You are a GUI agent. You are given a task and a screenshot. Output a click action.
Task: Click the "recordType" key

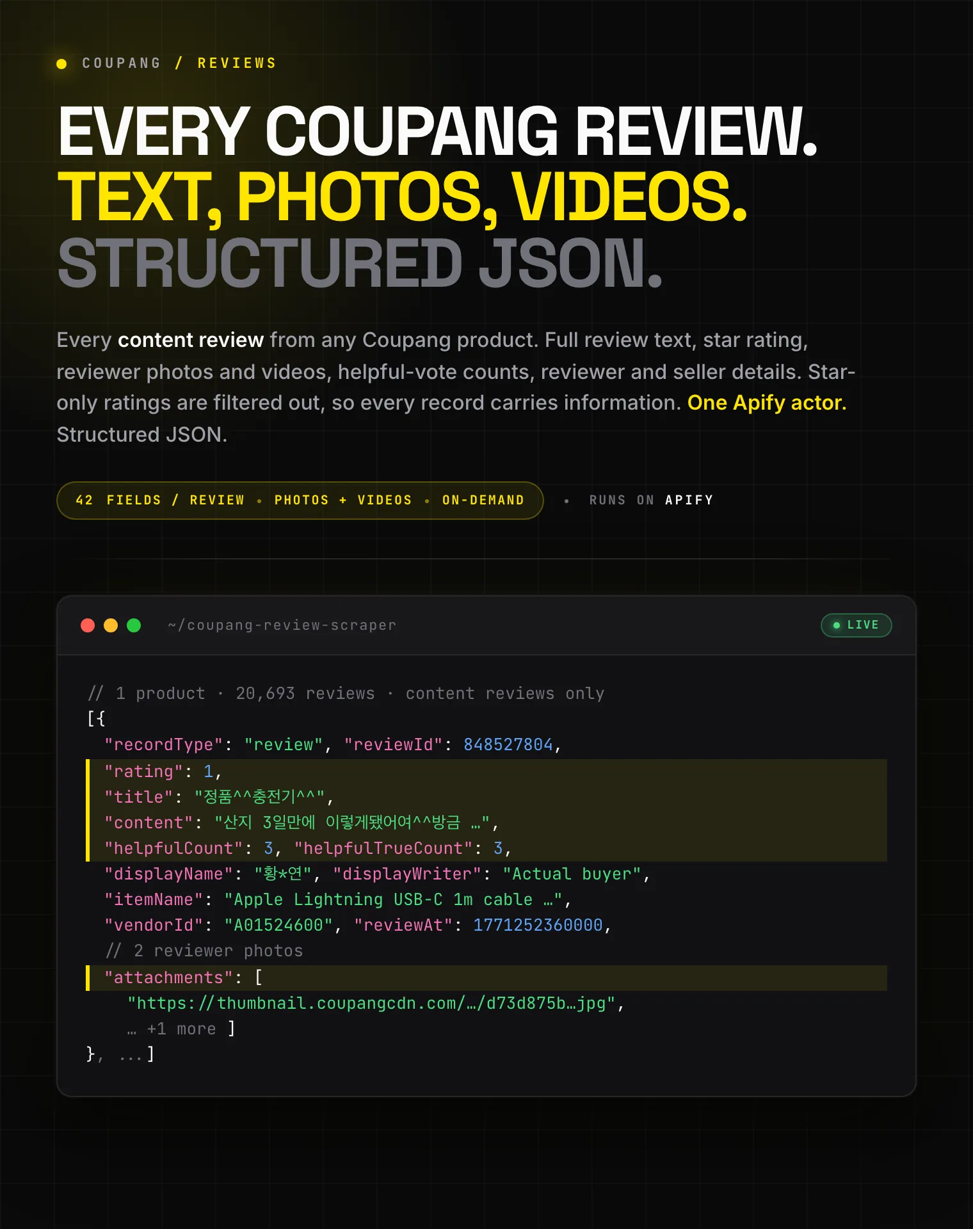point(163,744)
